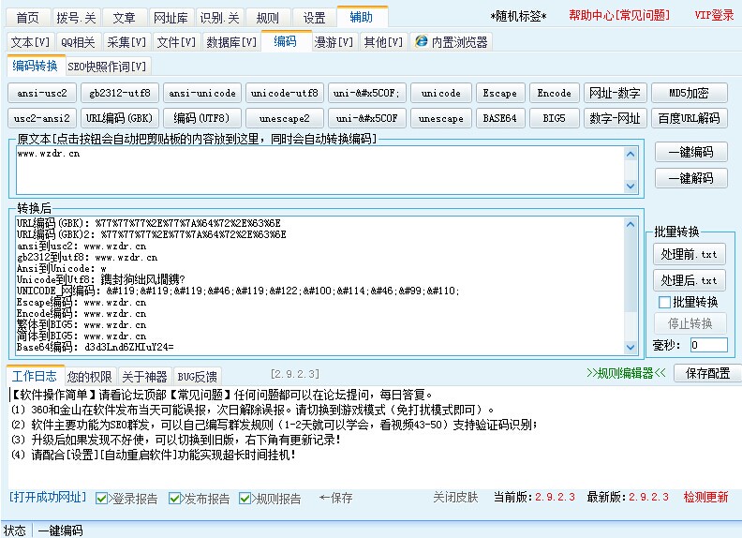Click the 保存配置 button
Screen dimensions: 742x538
708,373
